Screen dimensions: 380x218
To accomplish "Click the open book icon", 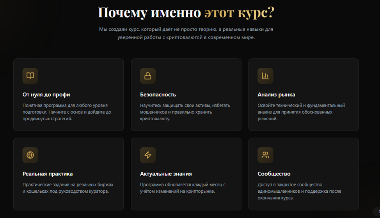I will click(30, 76).
